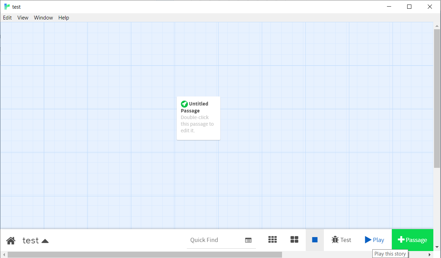Screen dimensions: 441x258
Task: Switch to the four-square passage titles view
Action: (x=295, y=240)
